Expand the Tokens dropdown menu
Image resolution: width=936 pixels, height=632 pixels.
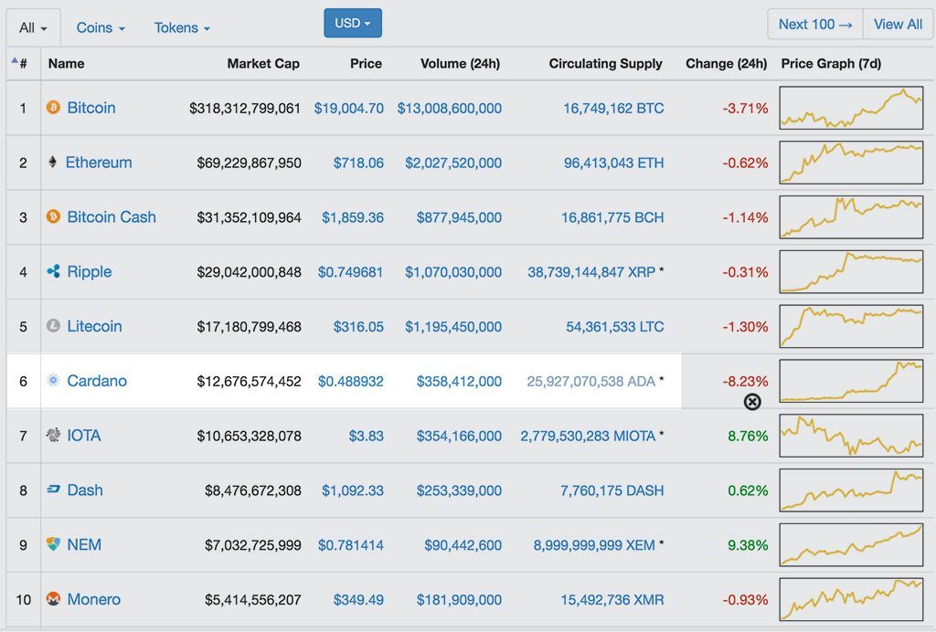(182, 28)
